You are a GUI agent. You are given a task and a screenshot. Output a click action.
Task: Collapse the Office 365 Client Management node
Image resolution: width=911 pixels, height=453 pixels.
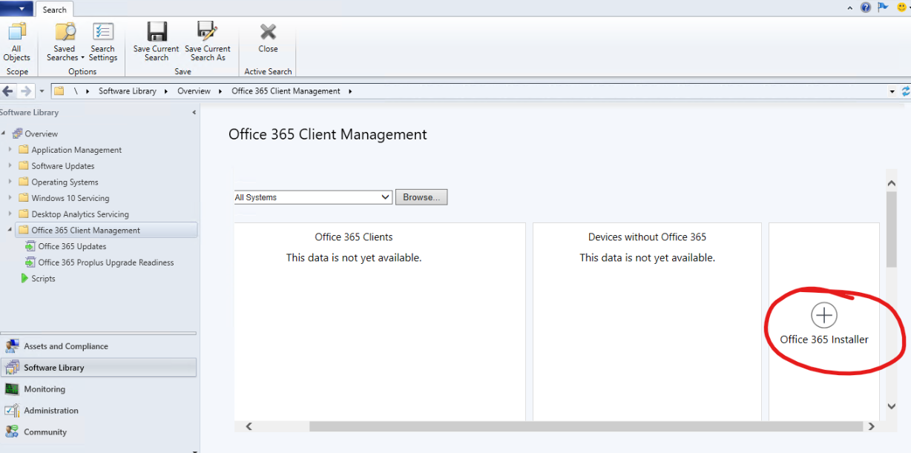10,230
